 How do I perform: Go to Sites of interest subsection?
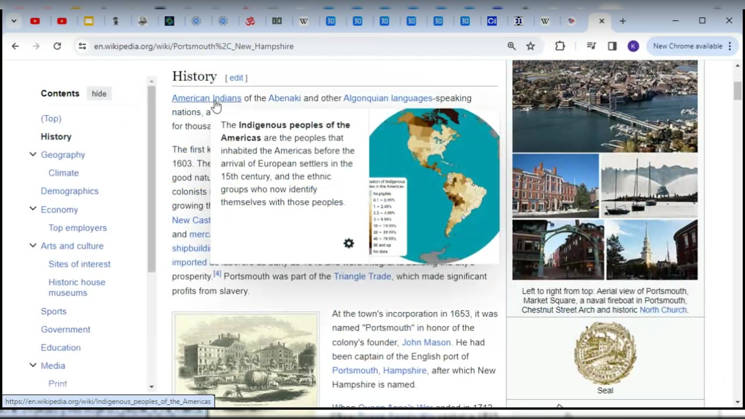(79, 264)
